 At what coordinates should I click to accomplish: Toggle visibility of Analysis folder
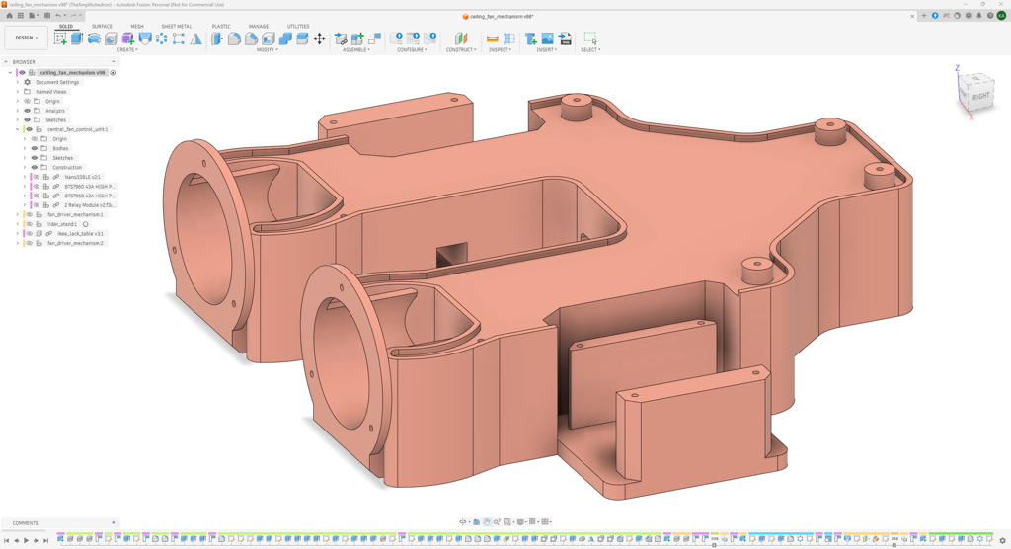point(27,111)
